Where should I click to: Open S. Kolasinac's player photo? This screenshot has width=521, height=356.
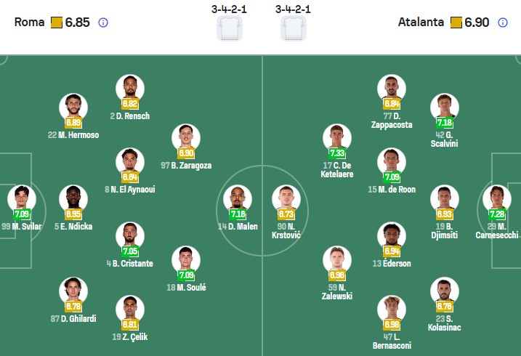[444, 291]
